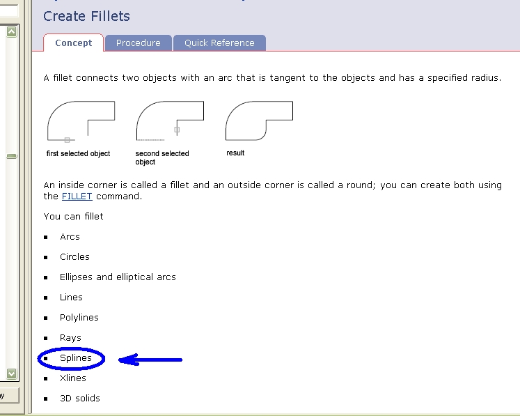Click the Ellipses and elliptical arcs item
The height and width of the screenshot is (416, 520).
coord(118,277)
